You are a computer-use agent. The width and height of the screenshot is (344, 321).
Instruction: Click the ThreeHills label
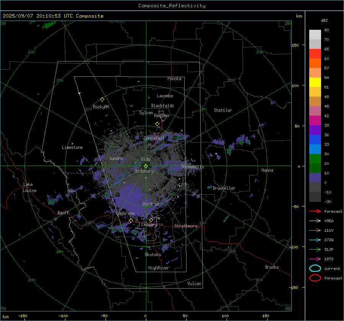(192, 167)
